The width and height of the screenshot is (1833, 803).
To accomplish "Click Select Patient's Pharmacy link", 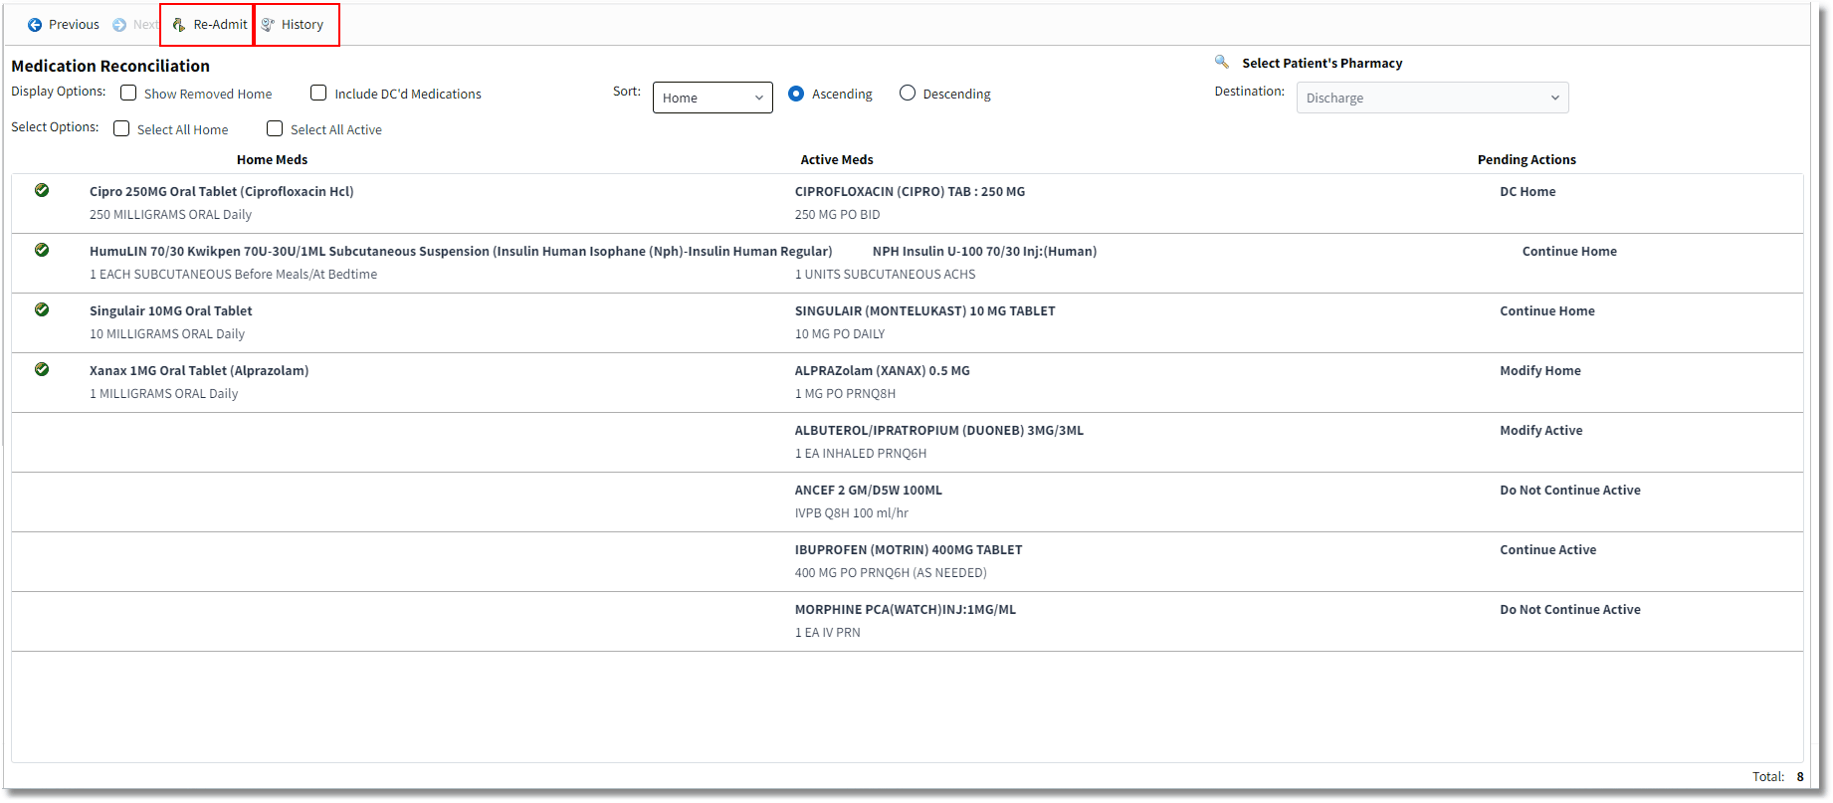I will tap(1322, 63).
